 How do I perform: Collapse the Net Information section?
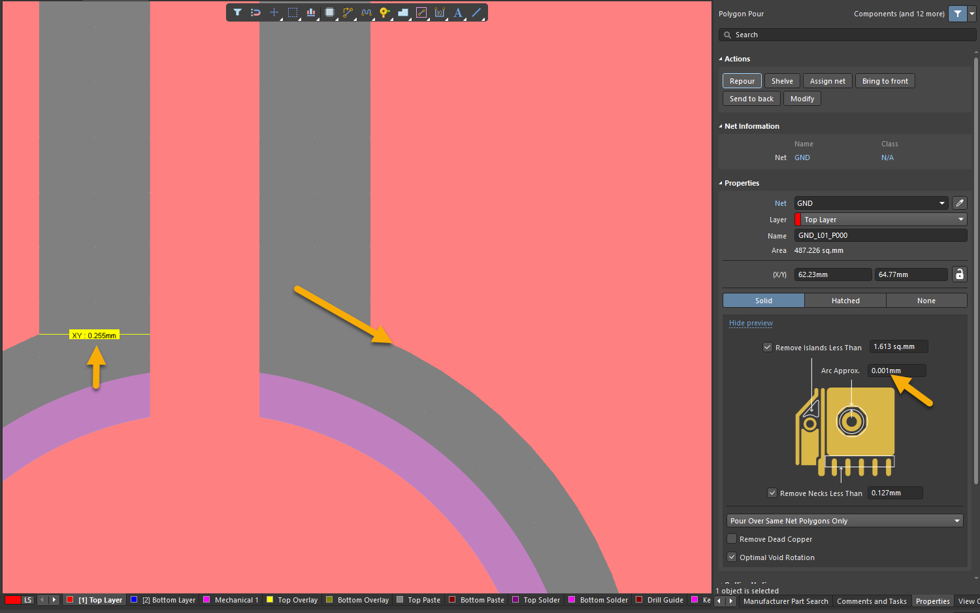[x=721, y=126]
